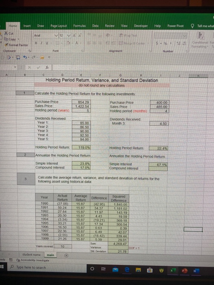Click Undo in Quick Access Toolbar
Screen dimensions: 214x285
[x=25, y=57]
